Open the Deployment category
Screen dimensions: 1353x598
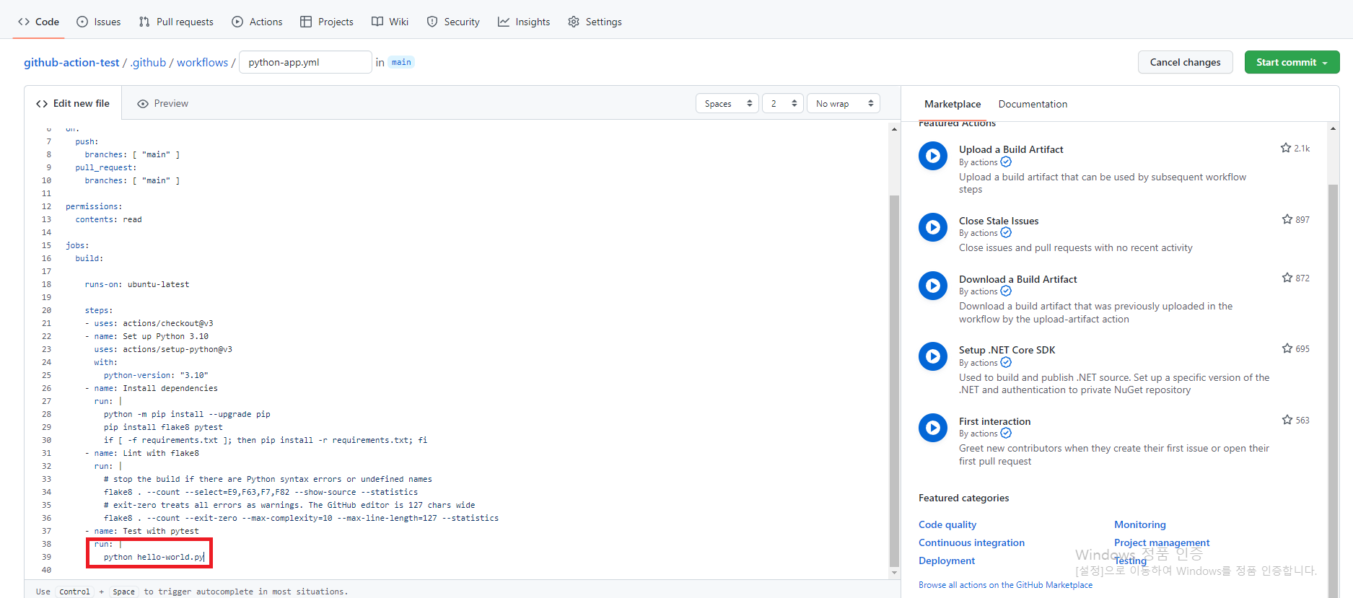click(947, 560)
